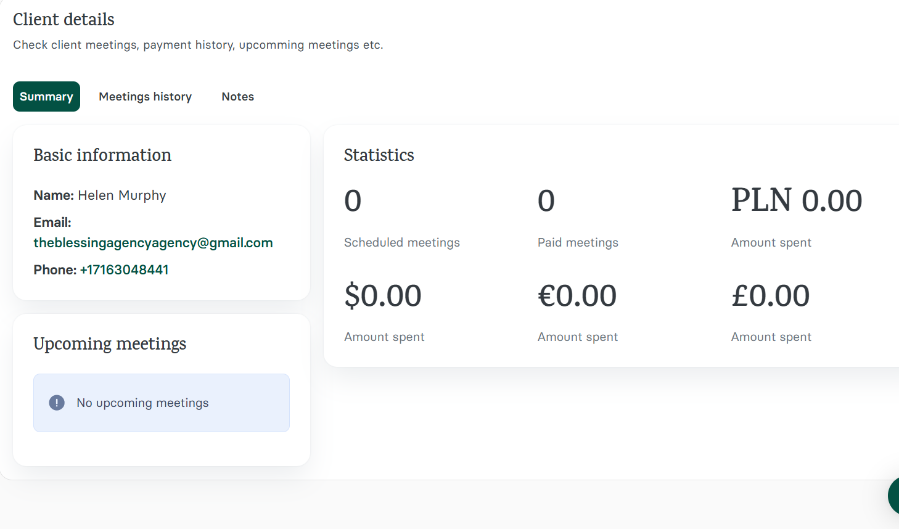Click the $0.00 amount spent statistic
899x529 pixels.
(384, 295)
